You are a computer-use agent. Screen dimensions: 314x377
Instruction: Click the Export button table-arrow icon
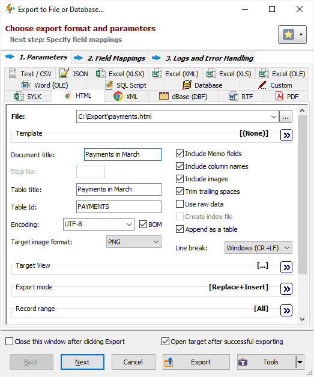pyautogui.click(x=169, y=362)
